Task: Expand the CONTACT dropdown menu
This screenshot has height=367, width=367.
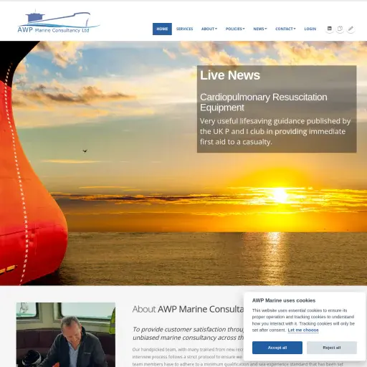Action: point(285,29)
